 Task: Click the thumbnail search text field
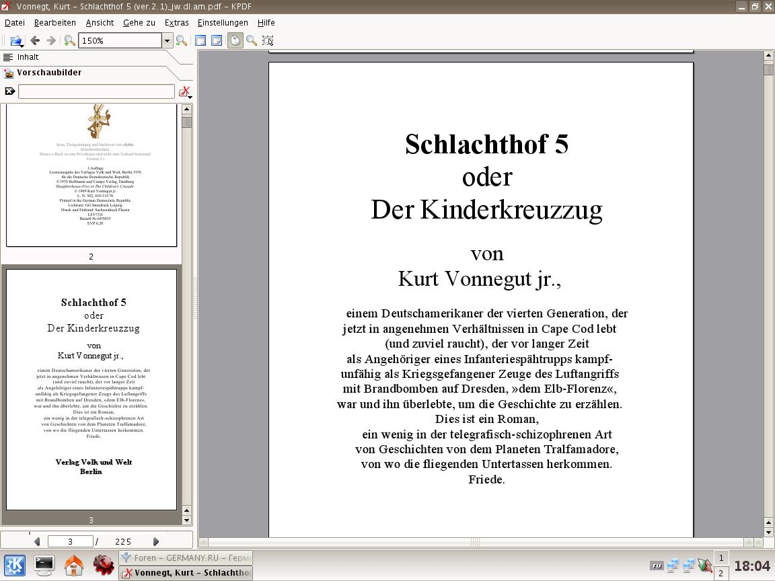(x=96, y=91)
